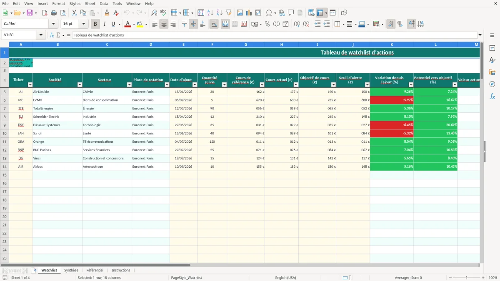Click the Merge and Center Cells icon
The width and height of the screenshot is (500, 281).
pyautogui.click(x=225, y=24)
